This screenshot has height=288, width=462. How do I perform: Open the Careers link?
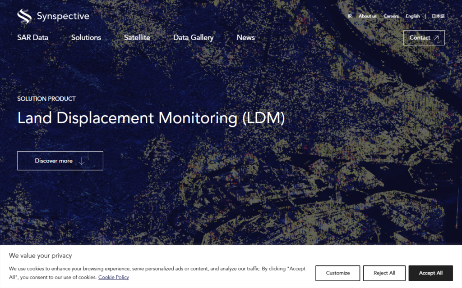tap(391, 16)
